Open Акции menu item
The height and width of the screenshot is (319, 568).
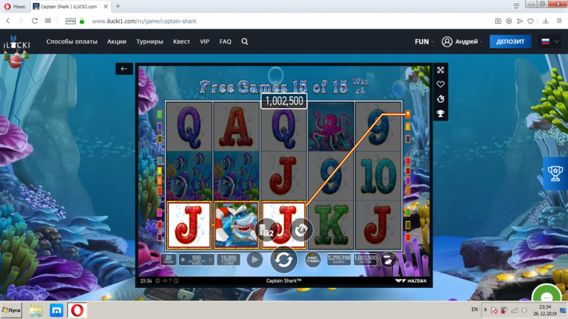[x=116, y=41]
